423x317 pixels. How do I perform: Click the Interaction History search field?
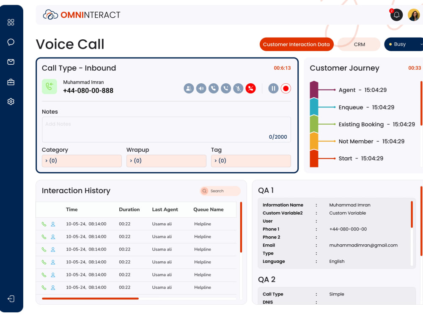coord(220,191)
